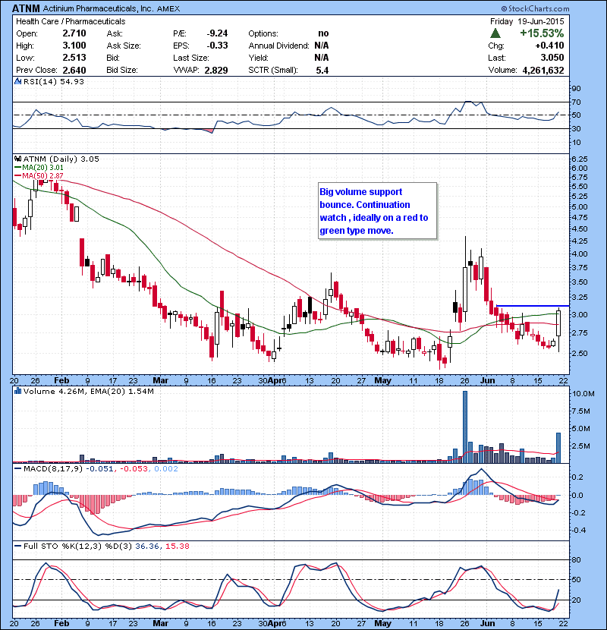Select the Chg value +0.410

tap(549, 46)
